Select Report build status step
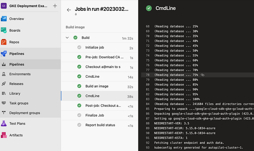The width and height of the screenshot is (254, 151). pyautogui.click(x=99, y=125)
